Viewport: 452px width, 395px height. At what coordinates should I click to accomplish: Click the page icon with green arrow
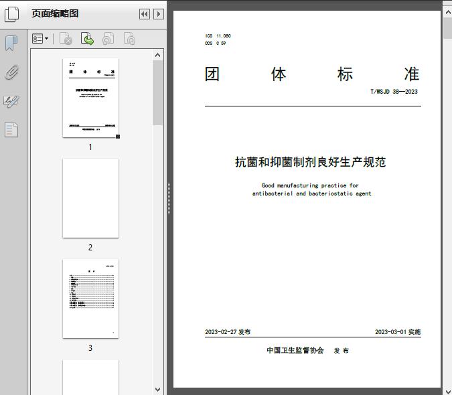click(x=87, y=39)
